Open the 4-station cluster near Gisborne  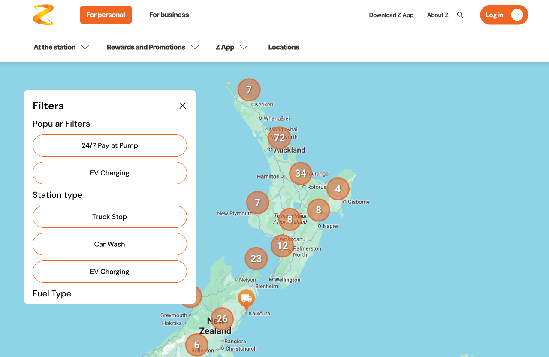click(338, 189)
